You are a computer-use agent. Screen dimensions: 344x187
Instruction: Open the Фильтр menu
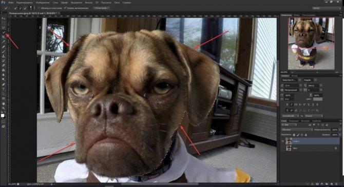click(89, 3)
